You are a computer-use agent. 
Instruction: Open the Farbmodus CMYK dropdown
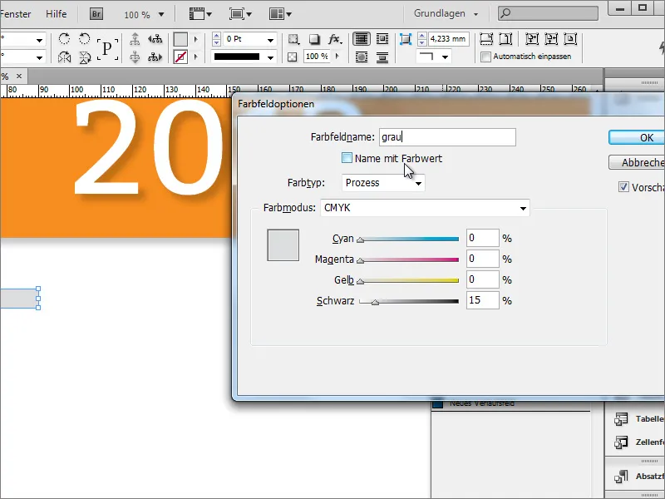425,208
